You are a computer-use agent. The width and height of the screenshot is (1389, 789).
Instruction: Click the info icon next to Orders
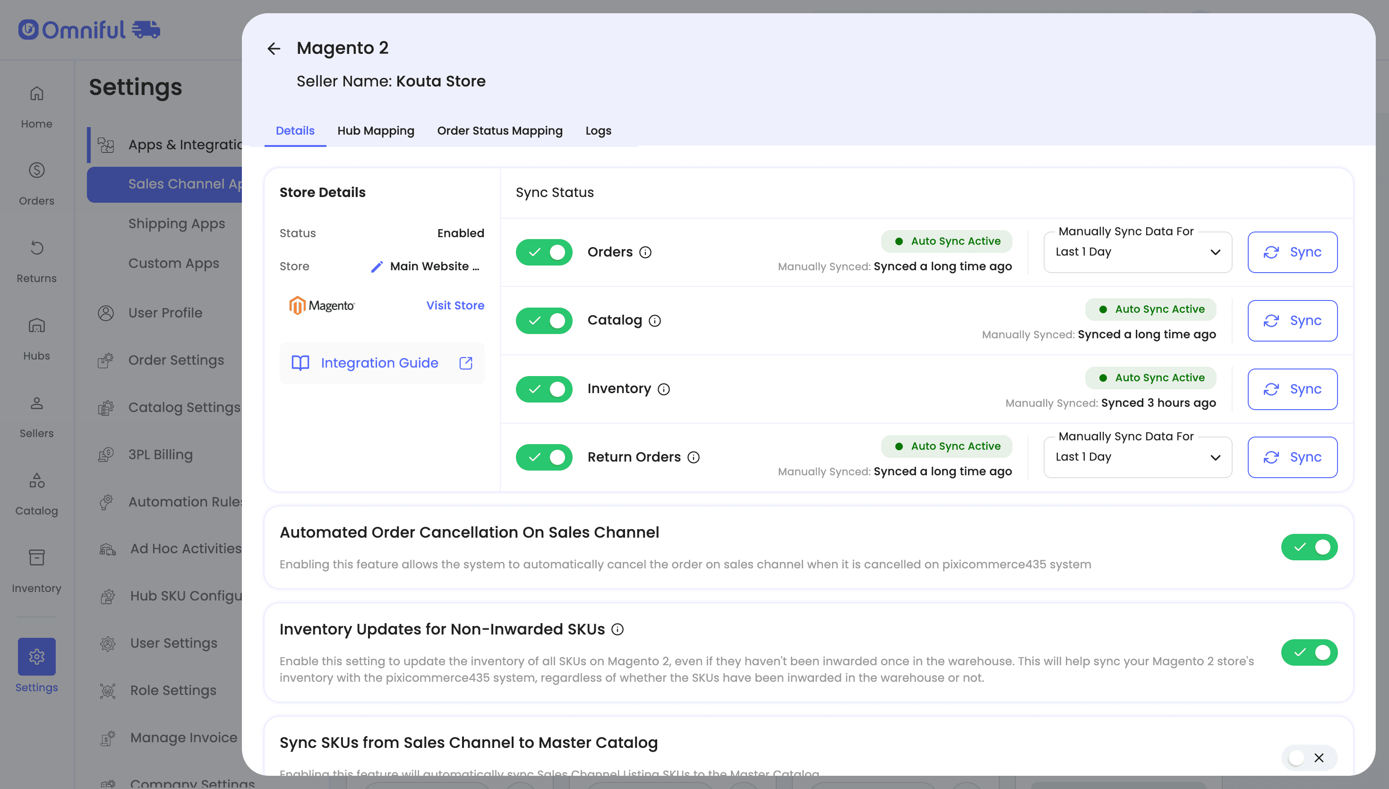pos(645,252)
